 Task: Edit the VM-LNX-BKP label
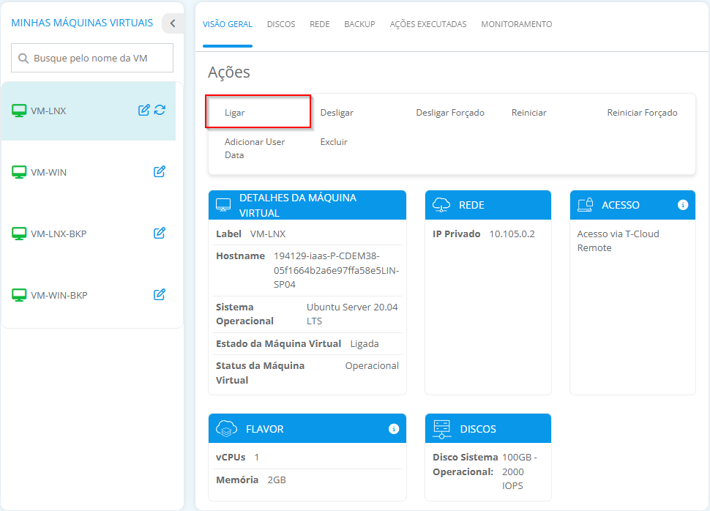point(160,234)
